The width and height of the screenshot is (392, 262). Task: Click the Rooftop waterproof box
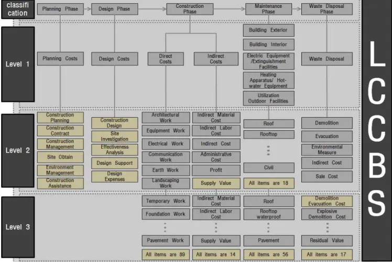[269, 214]
